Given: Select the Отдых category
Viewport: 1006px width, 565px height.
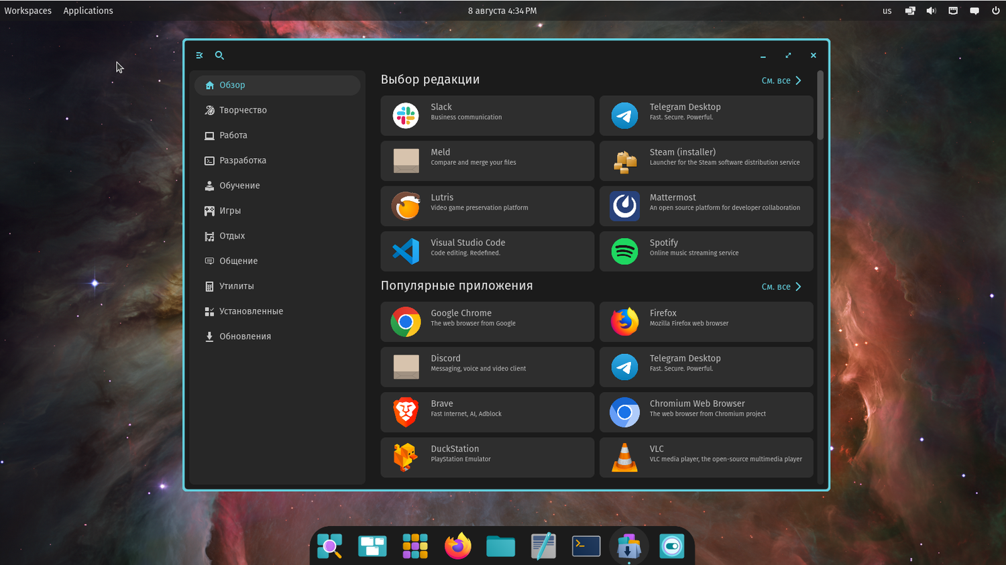Looking at the screenshot, I should point(277,236).
